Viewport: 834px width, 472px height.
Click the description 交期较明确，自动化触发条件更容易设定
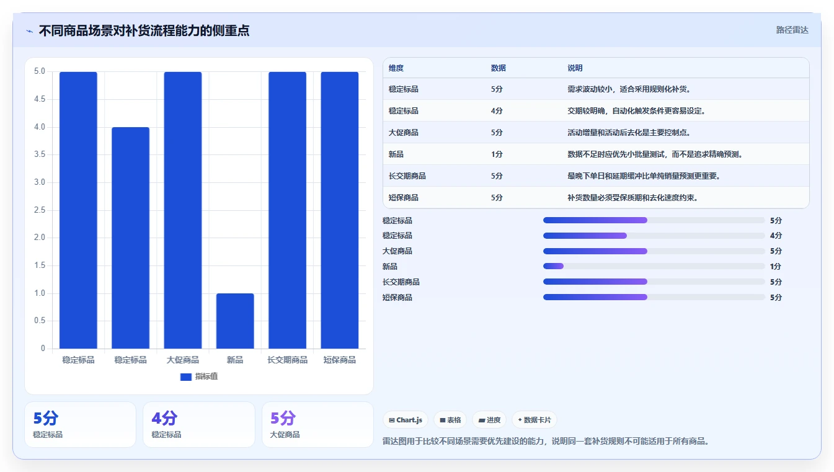point(636,111)
